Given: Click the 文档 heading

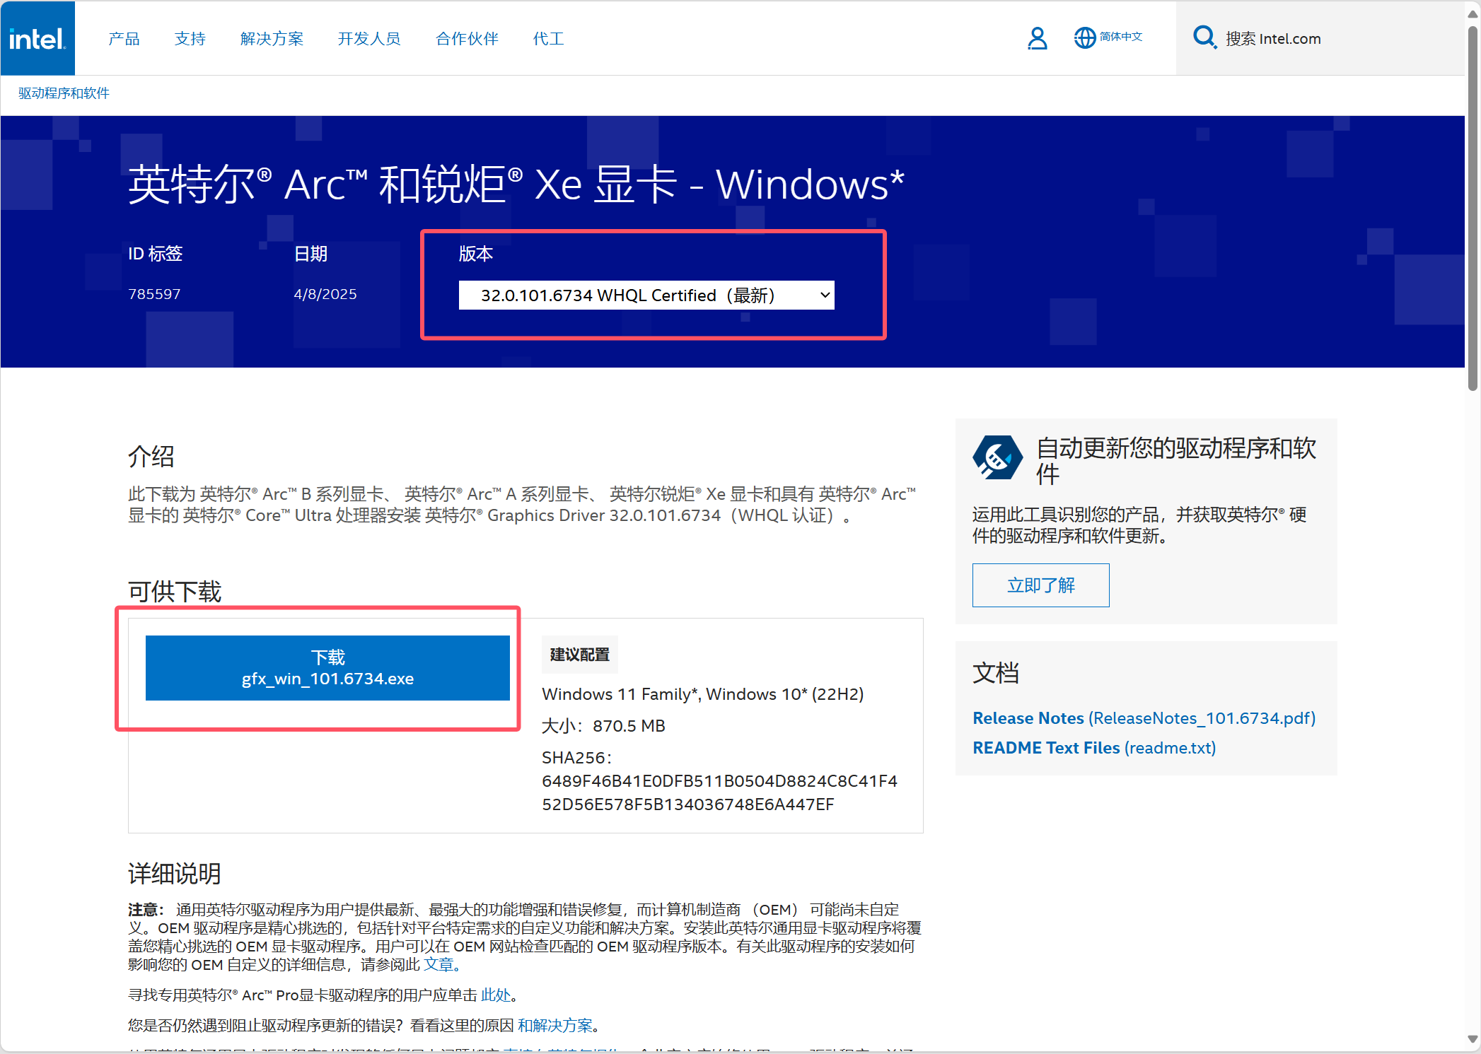Looking at the screenshot, I should pyautogui.click(x=996, y=672).
